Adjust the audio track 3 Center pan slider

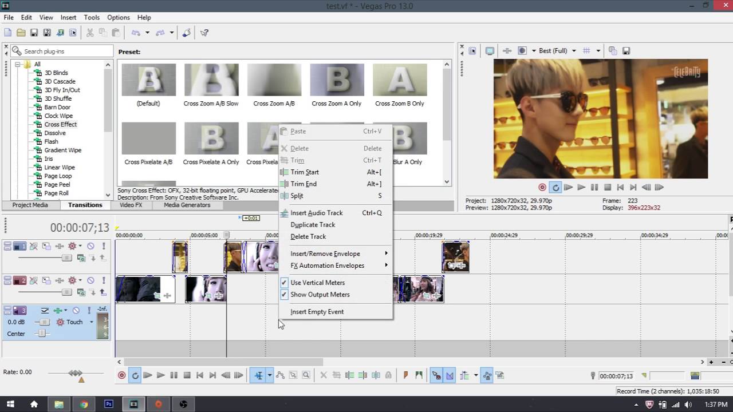point(41,334)
